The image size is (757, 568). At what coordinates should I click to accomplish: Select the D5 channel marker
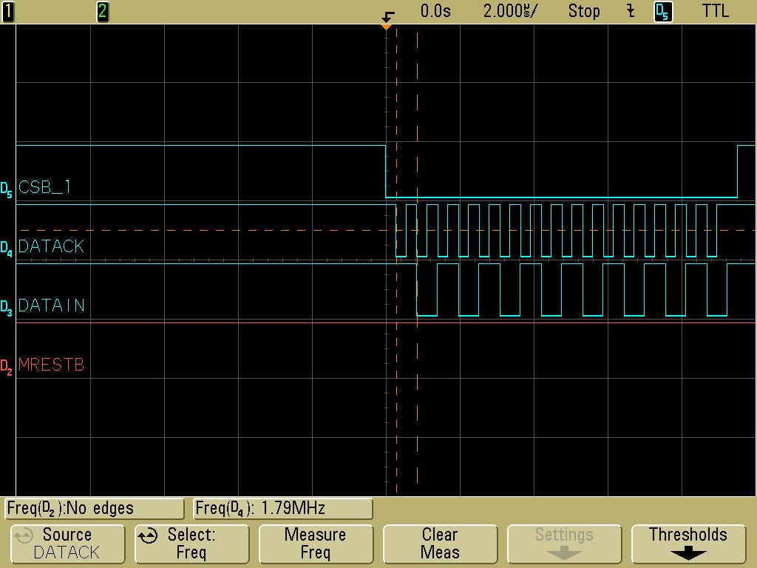coord(6,190)
